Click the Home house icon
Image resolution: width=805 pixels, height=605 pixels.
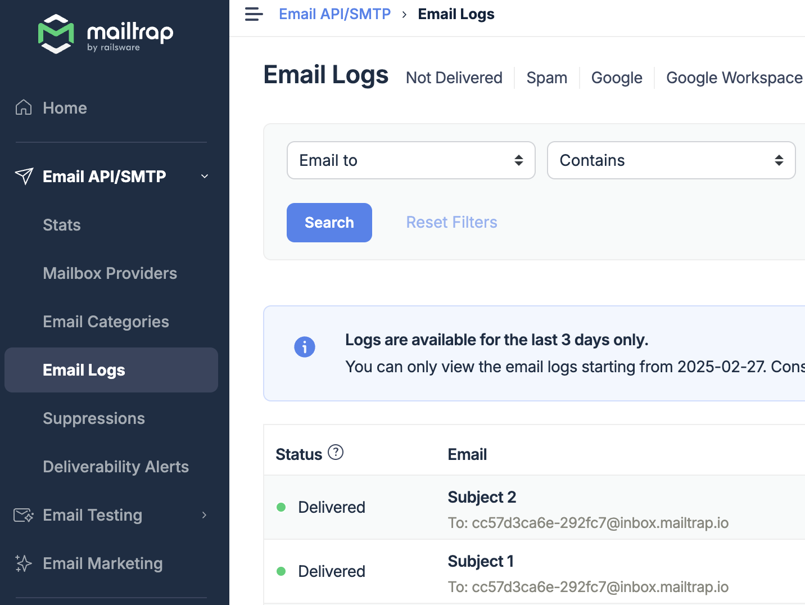click(x=24, y=107)
